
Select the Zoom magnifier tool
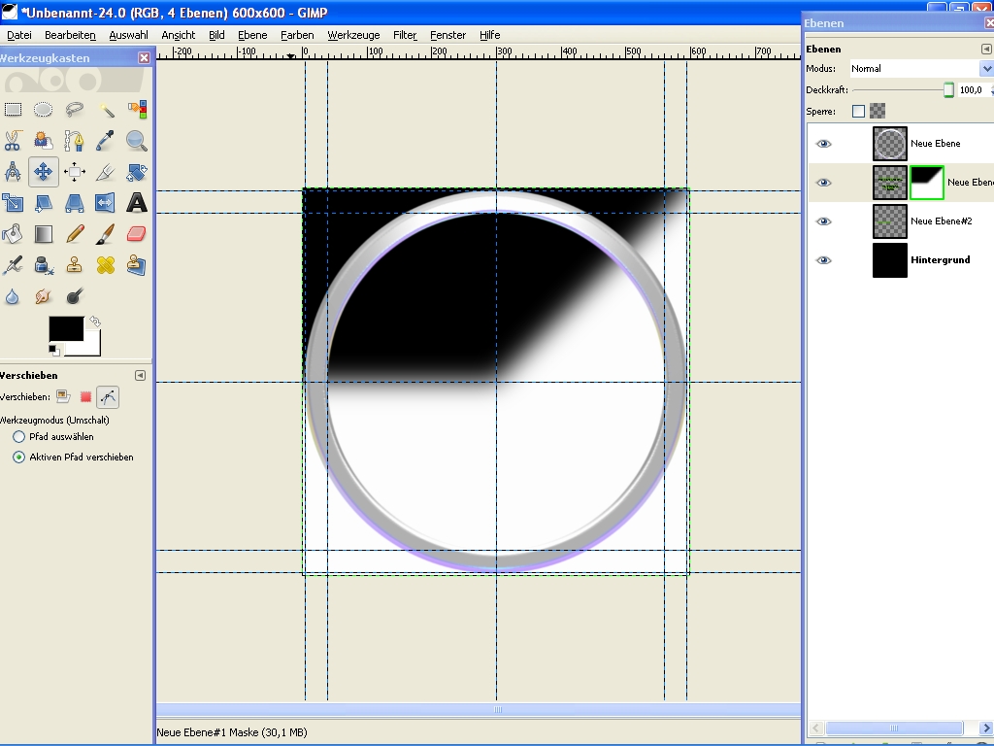tap(136, 141)
